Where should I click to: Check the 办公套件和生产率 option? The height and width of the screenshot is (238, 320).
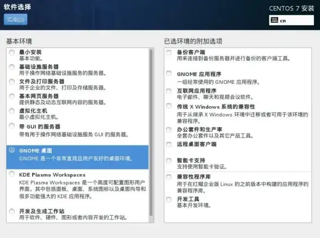coord(169,130)
